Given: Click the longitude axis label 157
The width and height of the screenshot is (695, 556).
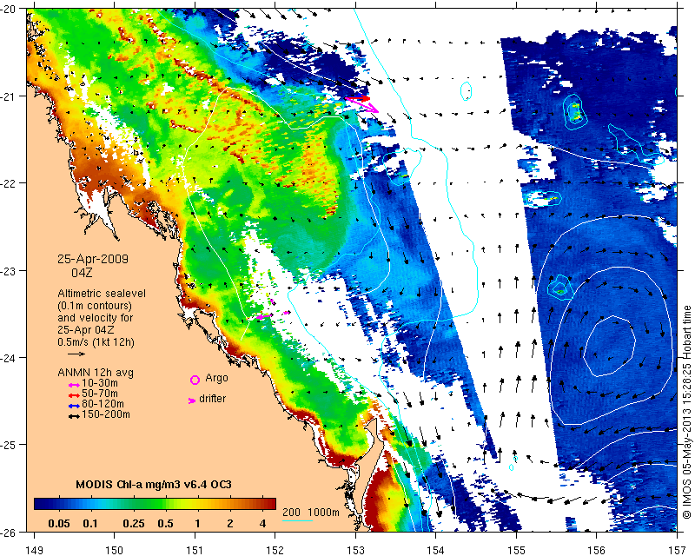Looking at the screenshot, I should click(x=678, y=550).
